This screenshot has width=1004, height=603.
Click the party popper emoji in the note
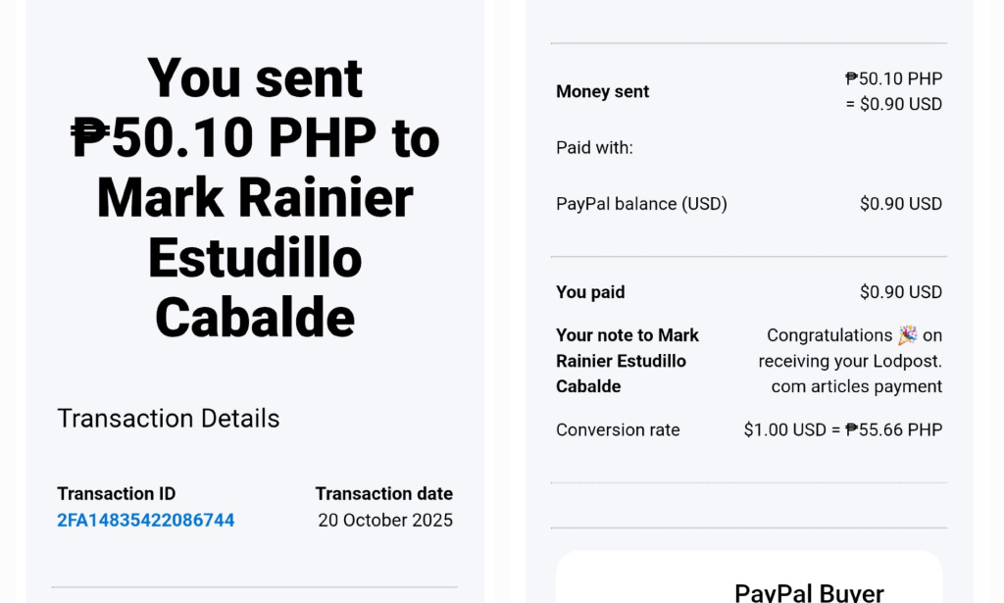coord(908,335)
